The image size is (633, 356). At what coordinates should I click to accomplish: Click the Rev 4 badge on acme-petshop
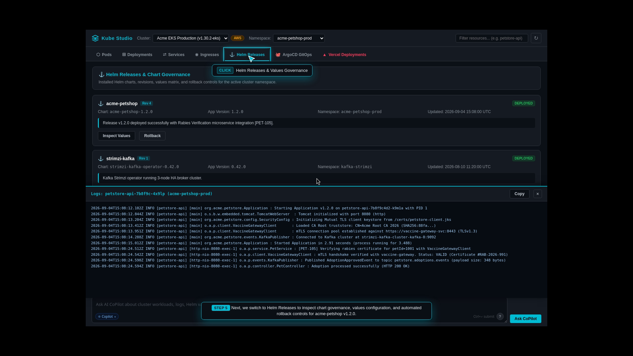click(147, 104)
